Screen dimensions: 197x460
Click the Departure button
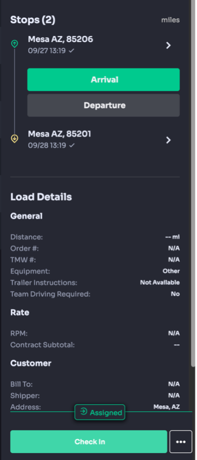click(103, 105)
